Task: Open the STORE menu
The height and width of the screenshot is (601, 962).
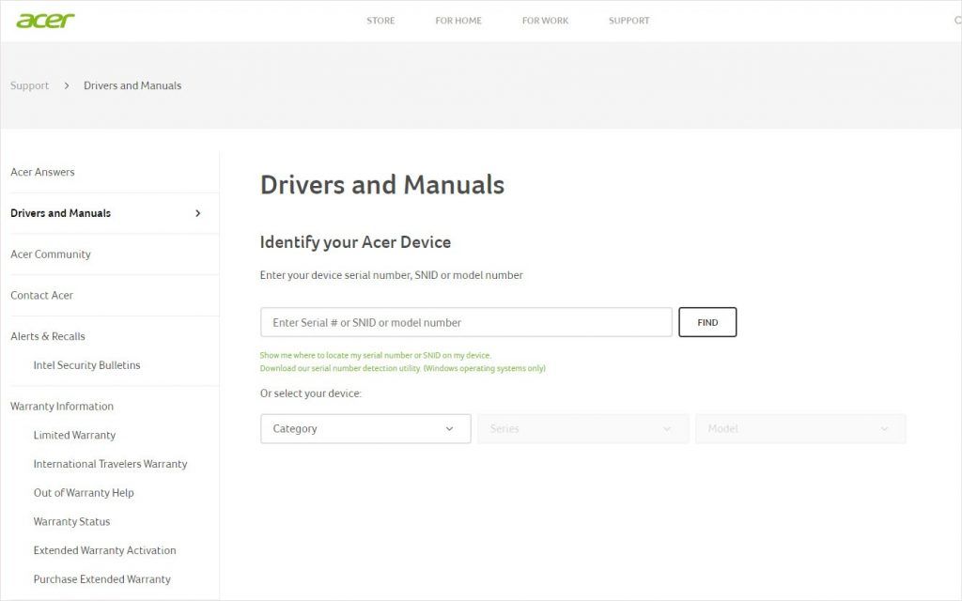Action: (x=380, y=20)
